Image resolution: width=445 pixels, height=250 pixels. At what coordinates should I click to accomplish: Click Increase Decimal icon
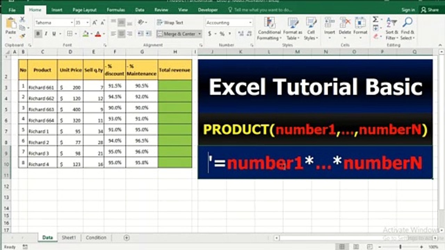(x=240, y=34)
